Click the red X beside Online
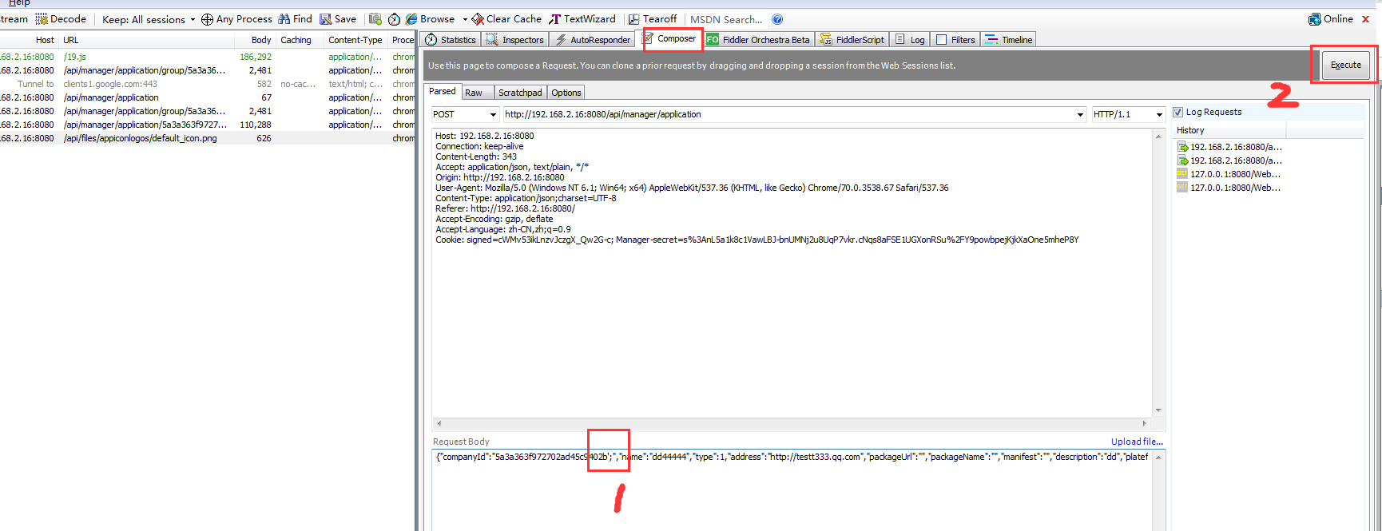The image size is (1382, 531). coord(1365,19)
